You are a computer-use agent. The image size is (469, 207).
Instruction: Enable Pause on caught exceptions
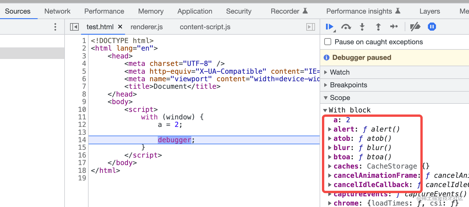pyautogui.click(x=328, y=42)
